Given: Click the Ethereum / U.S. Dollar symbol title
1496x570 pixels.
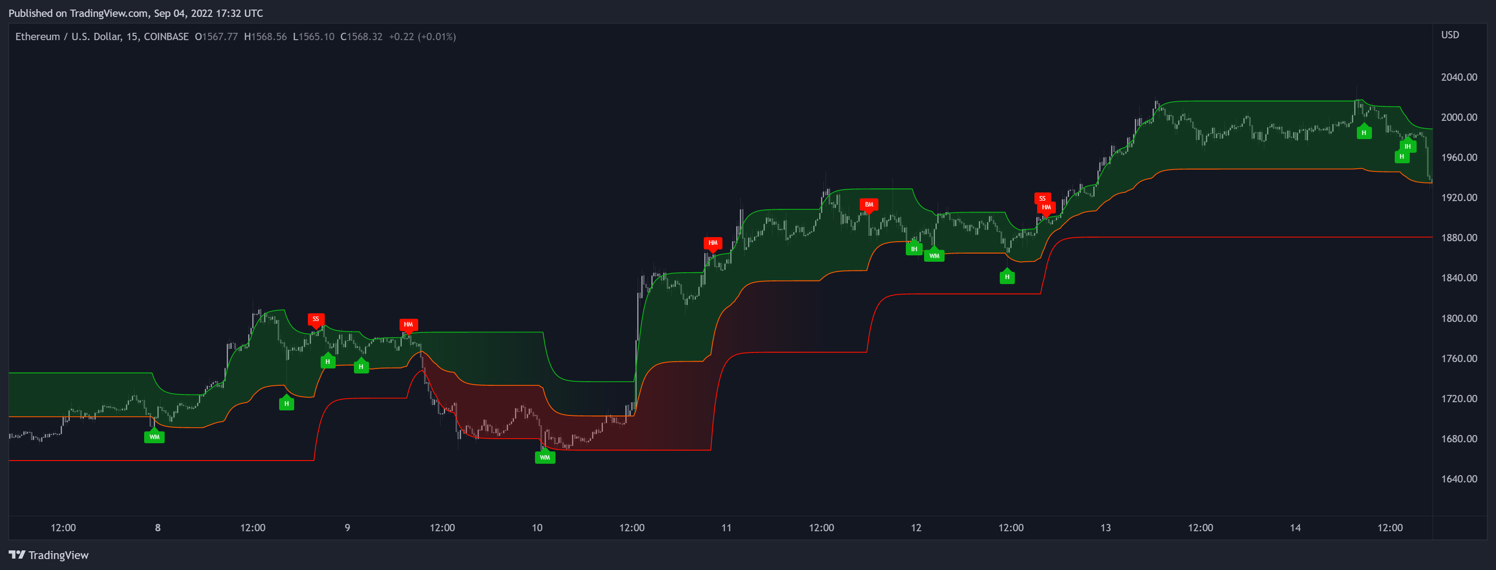Looking at the screenshot, I should (x=102, y=36).
